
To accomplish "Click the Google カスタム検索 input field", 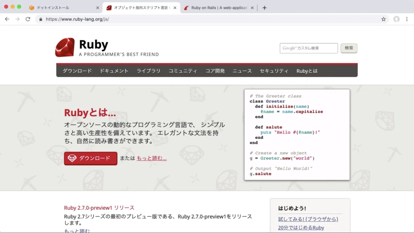I will [x=309, y=48].
